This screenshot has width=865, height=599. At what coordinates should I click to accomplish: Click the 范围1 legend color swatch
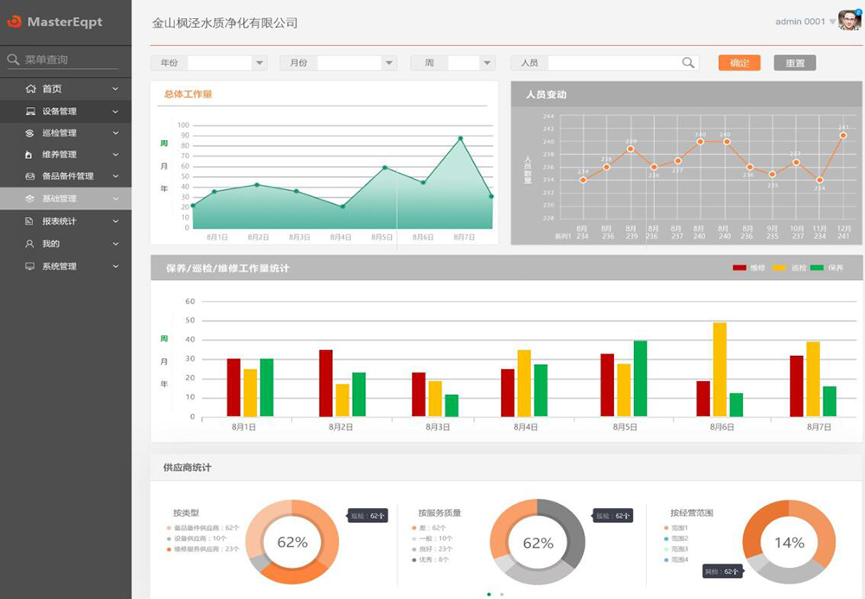[x=665, y=528]
